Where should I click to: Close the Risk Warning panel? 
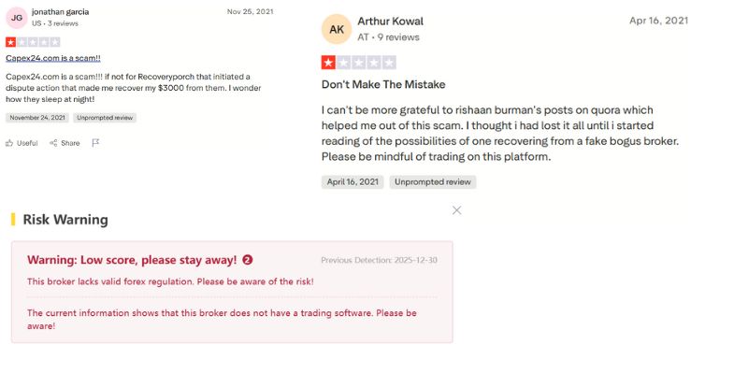[x=456, y=210]
